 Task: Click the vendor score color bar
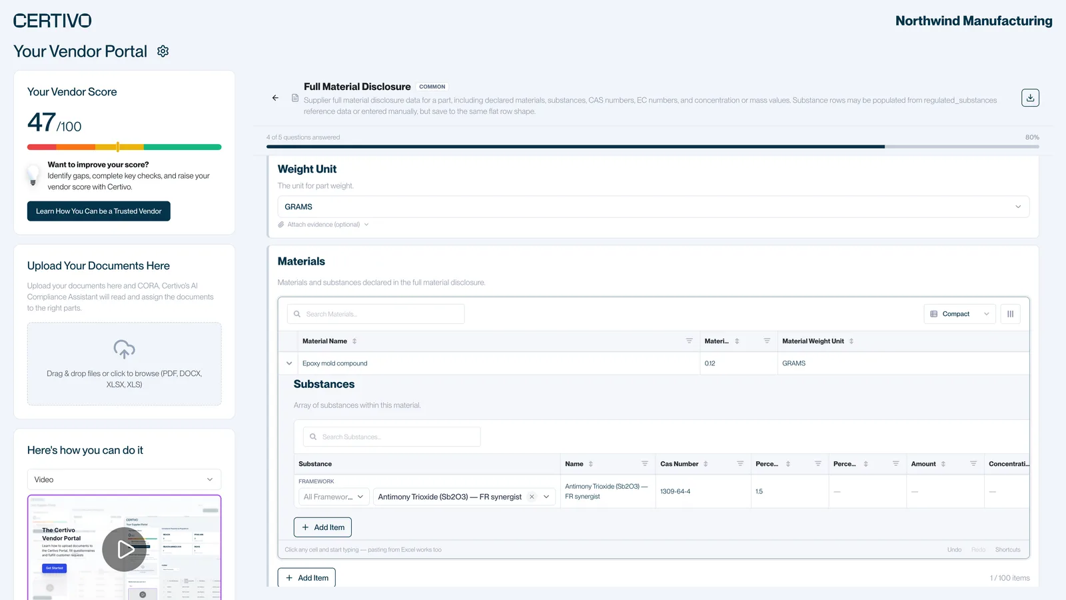[124, 147]
